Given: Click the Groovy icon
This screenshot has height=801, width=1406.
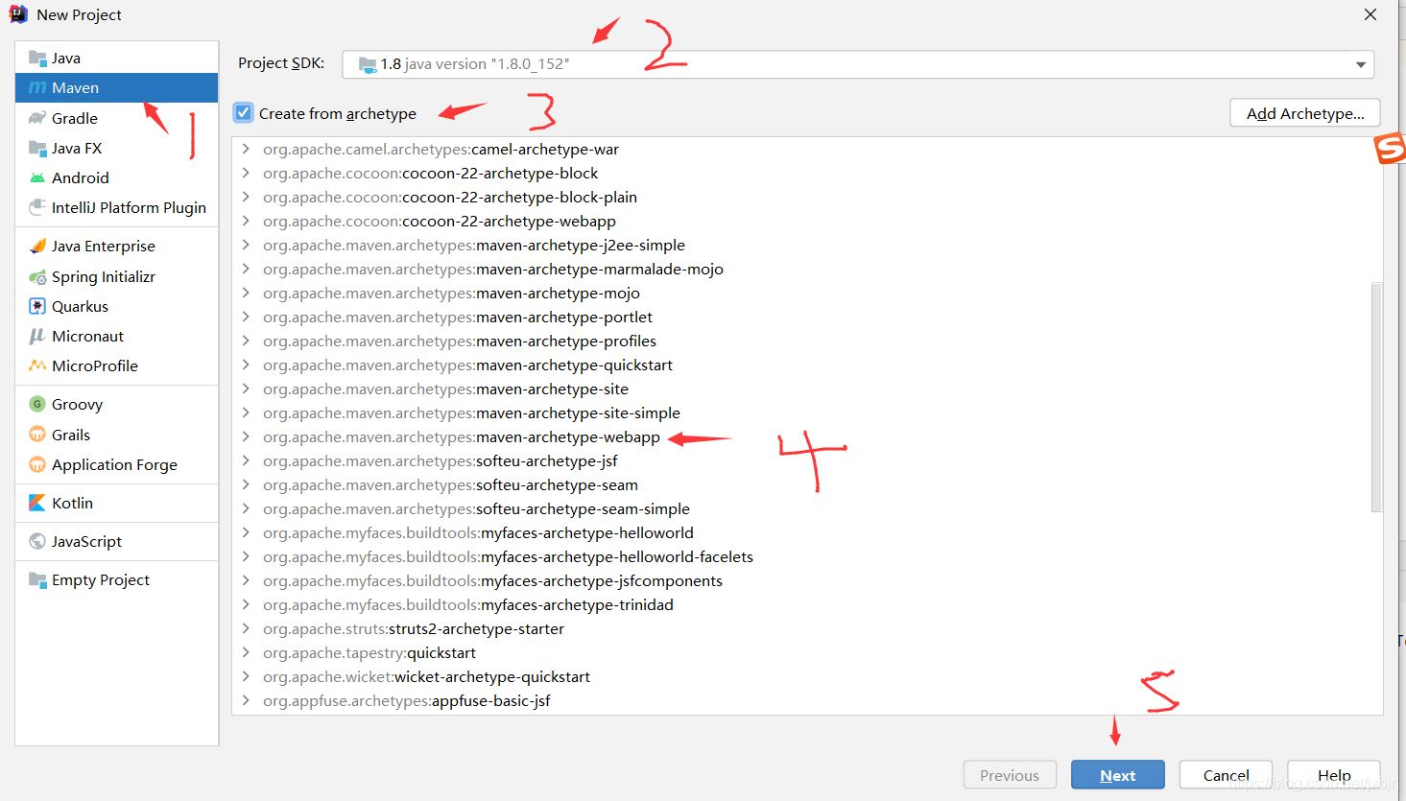Looking at the screenshot, I should [x=37, y=404].
